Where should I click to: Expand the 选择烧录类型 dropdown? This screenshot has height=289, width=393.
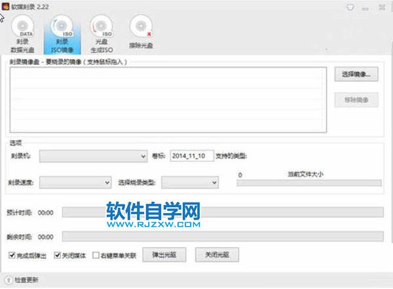click(190, 183)
